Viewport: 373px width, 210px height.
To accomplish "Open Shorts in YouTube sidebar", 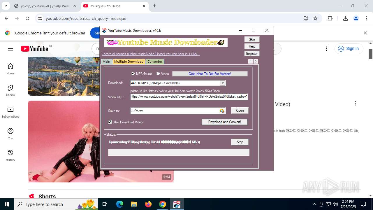I will tap(10, 91).
